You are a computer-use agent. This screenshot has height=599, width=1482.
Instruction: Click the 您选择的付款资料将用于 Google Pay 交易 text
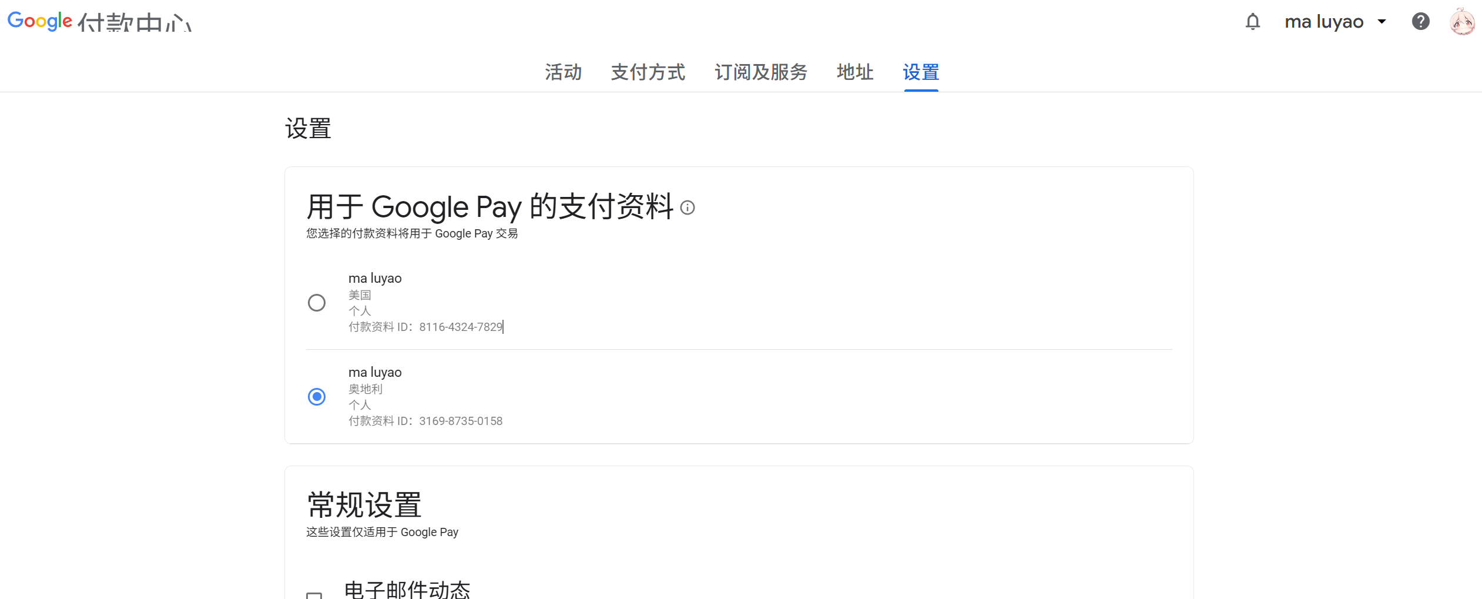point(412,233)
